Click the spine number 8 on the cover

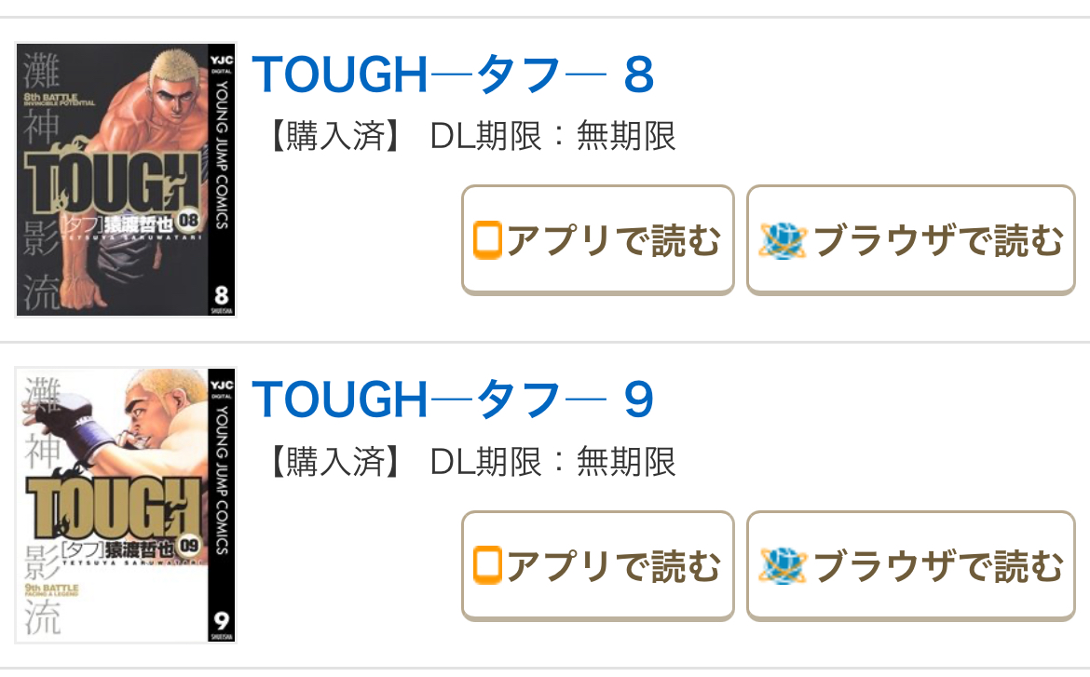click(x=222, y=296)
